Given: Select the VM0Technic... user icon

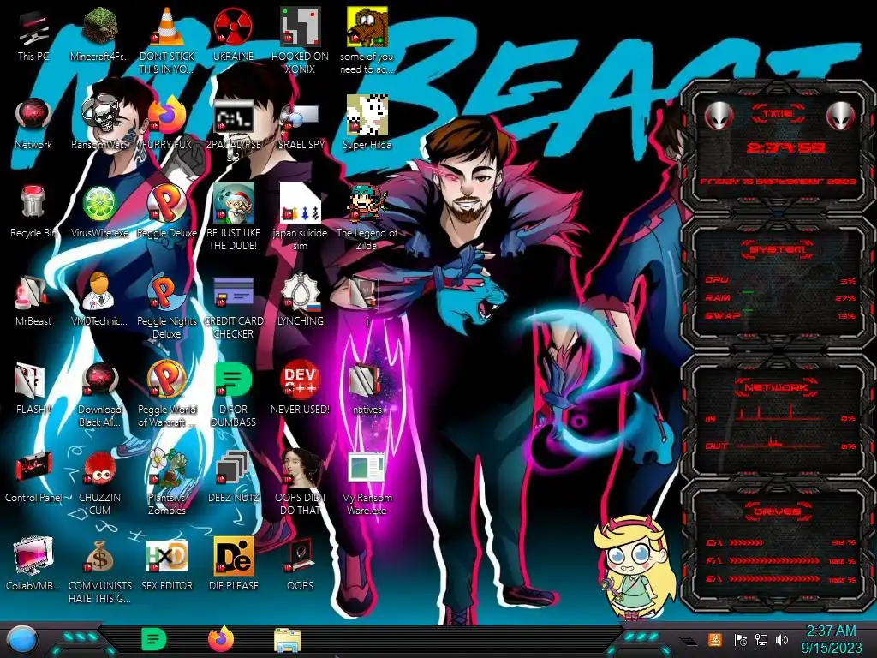Looking at the screenshot, I should pos(99,292).
